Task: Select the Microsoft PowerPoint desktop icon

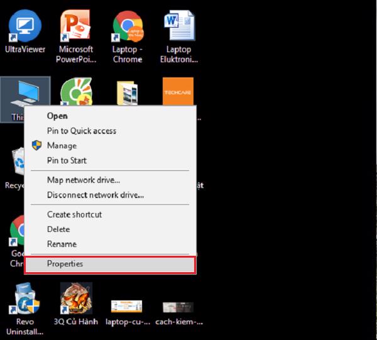Action: (x=75, y=28)
